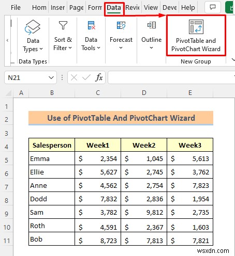
Task: Select column C header
Action: coord(98,93)
